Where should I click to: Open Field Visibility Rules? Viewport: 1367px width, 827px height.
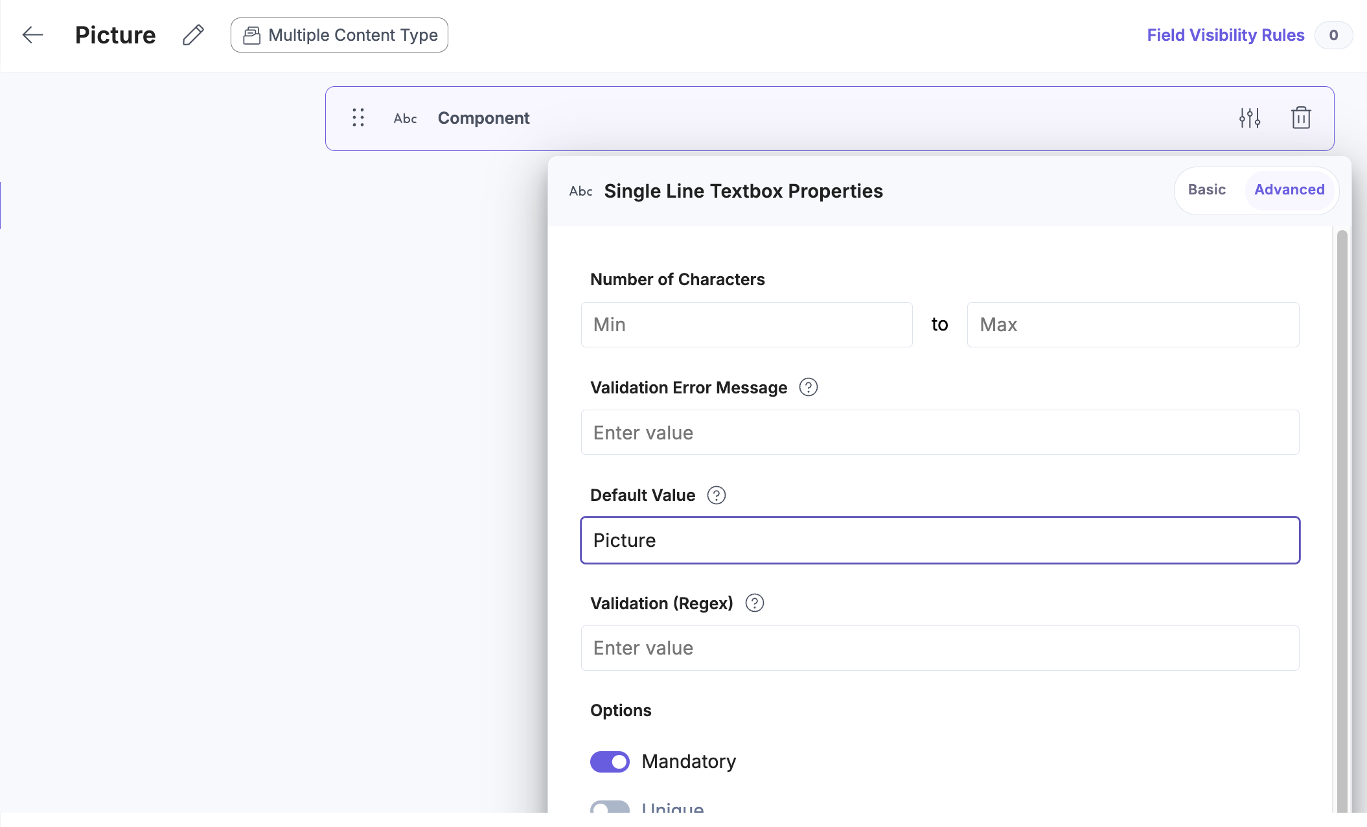1225,35
